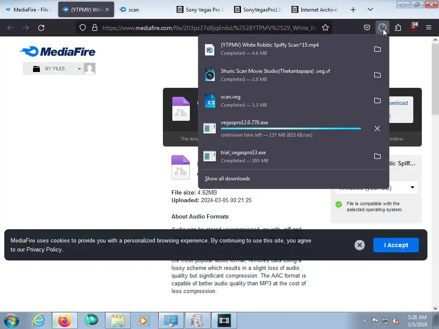Click the tracking protection shield icon

83,28
